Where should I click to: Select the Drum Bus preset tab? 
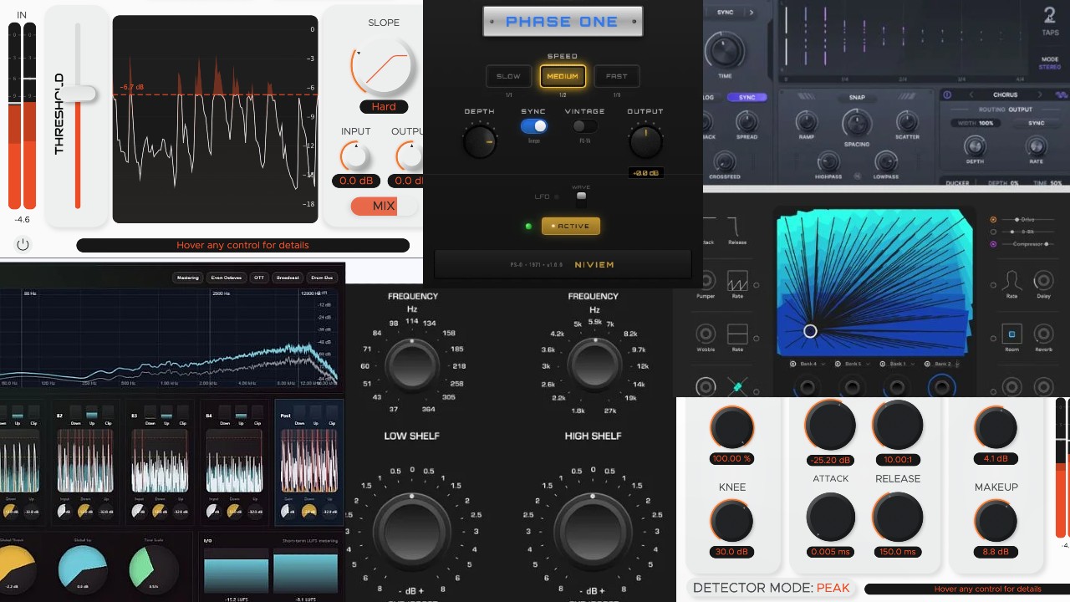pyautogui.click(x=323, y=278)
